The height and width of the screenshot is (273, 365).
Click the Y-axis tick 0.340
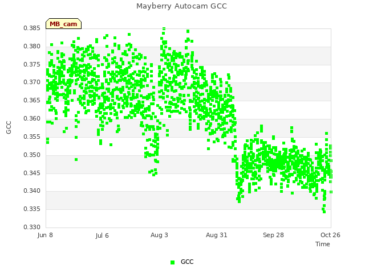click(x=32, y=191)
